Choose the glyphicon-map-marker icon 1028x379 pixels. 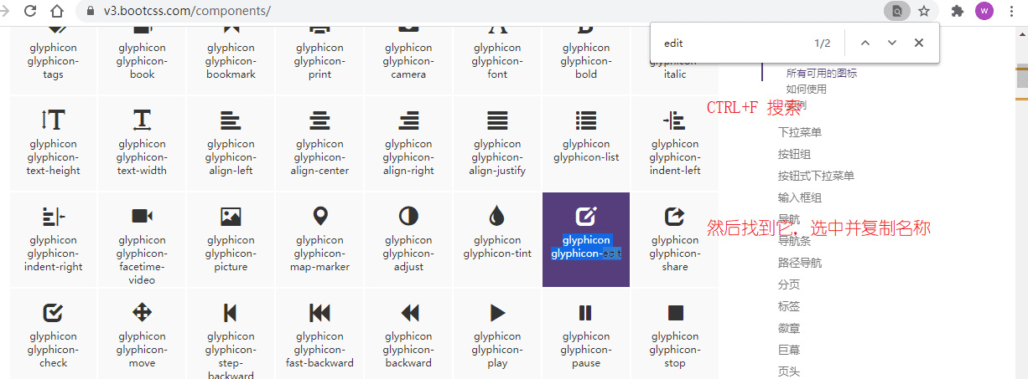tap(319, 217)
